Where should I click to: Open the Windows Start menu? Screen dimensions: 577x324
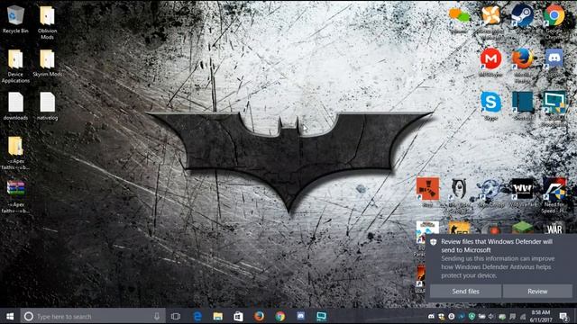click(10, 316)
